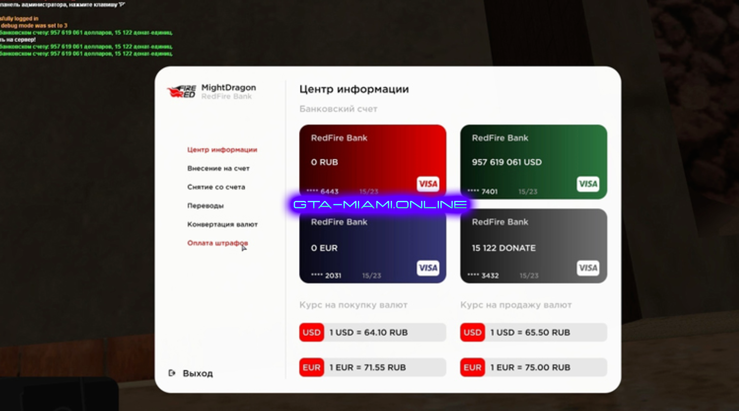This screenshot has height=411, width=739.
Task: Click the exit door icon next to Выход
Action: (172, 373)
